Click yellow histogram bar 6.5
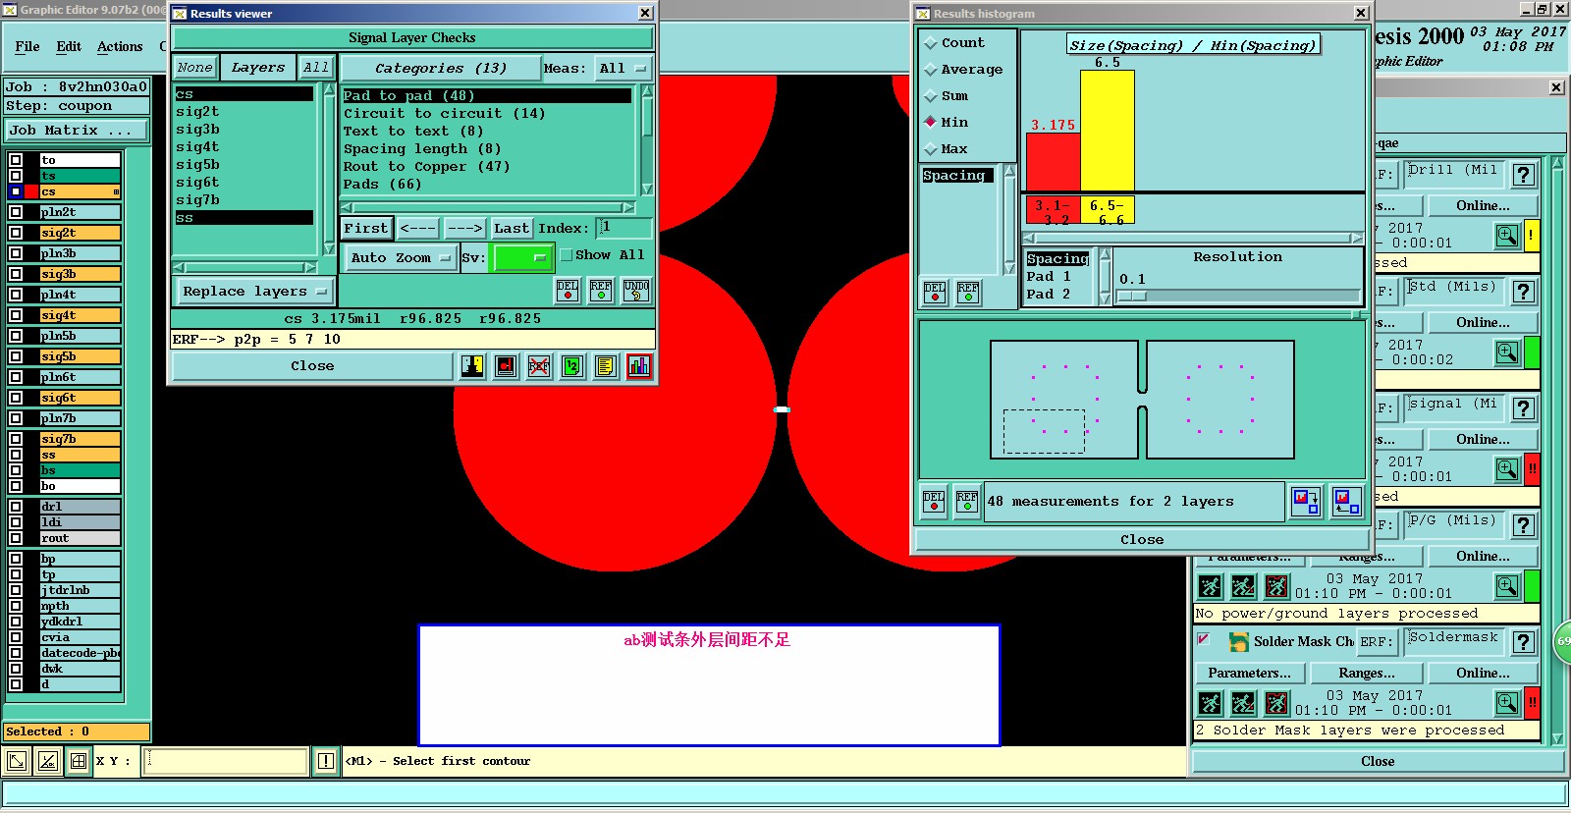The width and height of the screenshot is (1571, 813). (x=1108, y=130)
